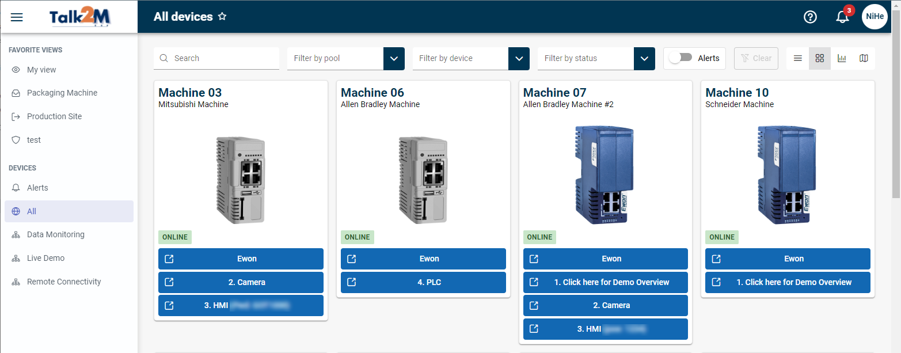Click the shield icon beside test
The height and width of the screenshot is (353, 901).
coord(16,140)
